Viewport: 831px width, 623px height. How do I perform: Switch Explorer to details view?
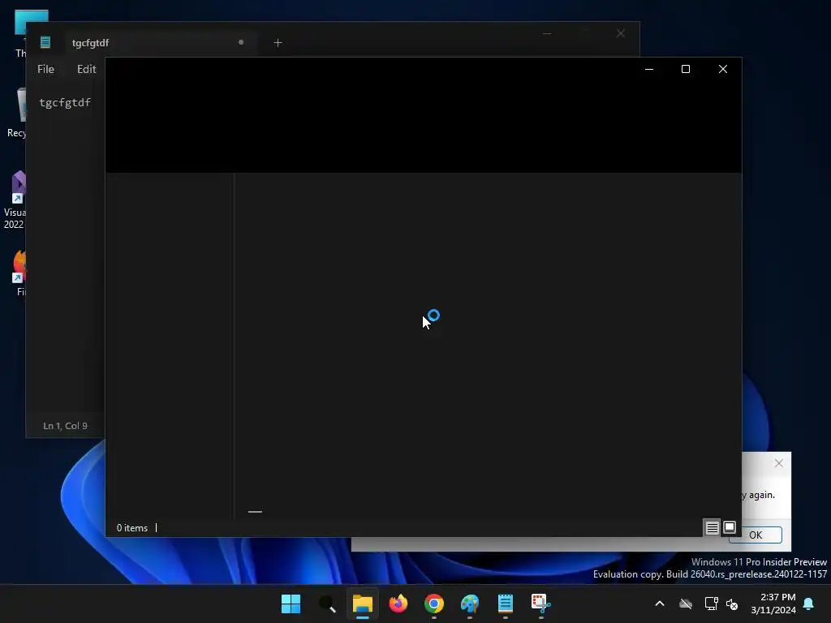click(x=712, y=527)
